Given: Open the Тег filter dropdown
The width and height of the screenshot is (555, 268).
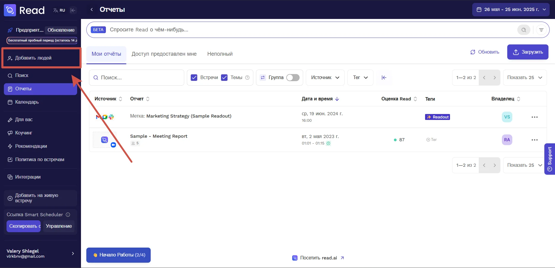Looking at the screenshot, I should click(360, 78).
